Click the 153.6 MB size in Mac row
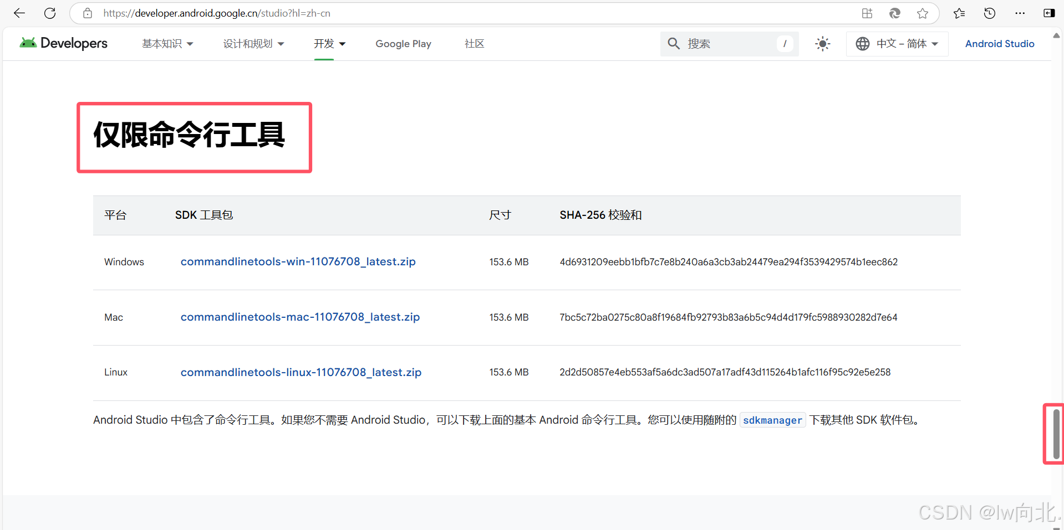Image resolution: width=1064 pixels, height=530 pixels. click(x=509, y=317)
